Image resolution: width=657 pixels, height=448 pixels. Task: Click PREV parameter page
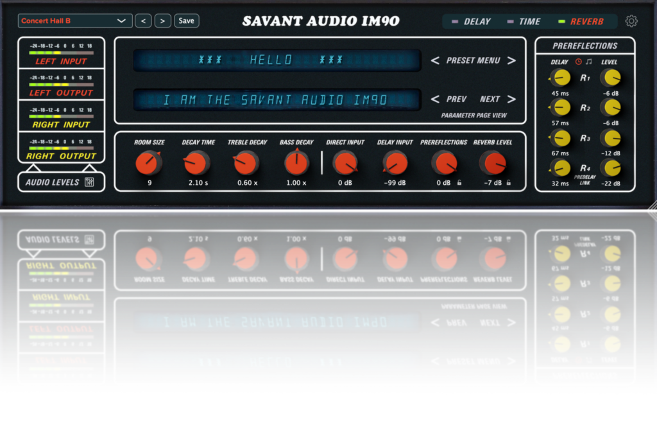pyautogui.click(x=456, y=99)
